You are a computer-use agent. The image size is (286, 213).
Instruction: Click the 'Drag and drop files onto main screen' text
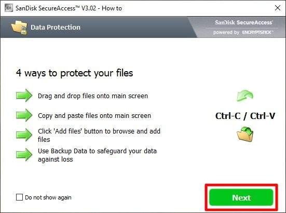point(93,96)
